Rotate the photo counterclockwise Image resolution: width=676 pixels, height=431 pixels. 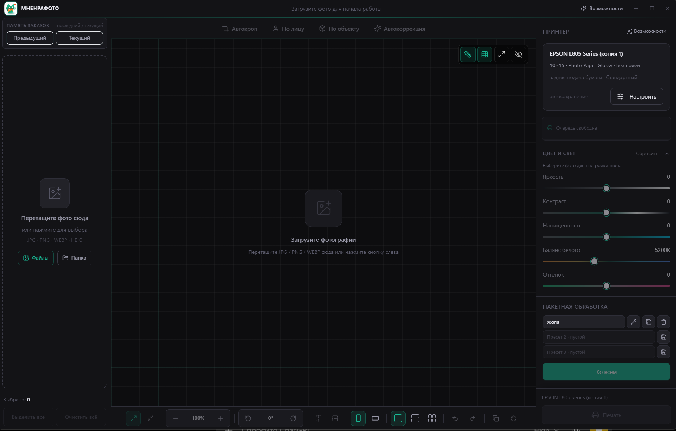click(x=248, y=418)
